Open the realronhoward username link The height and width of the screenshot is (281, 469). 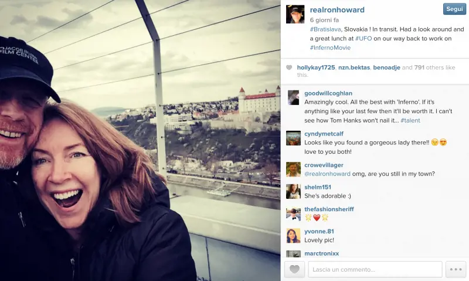[337, 10]
